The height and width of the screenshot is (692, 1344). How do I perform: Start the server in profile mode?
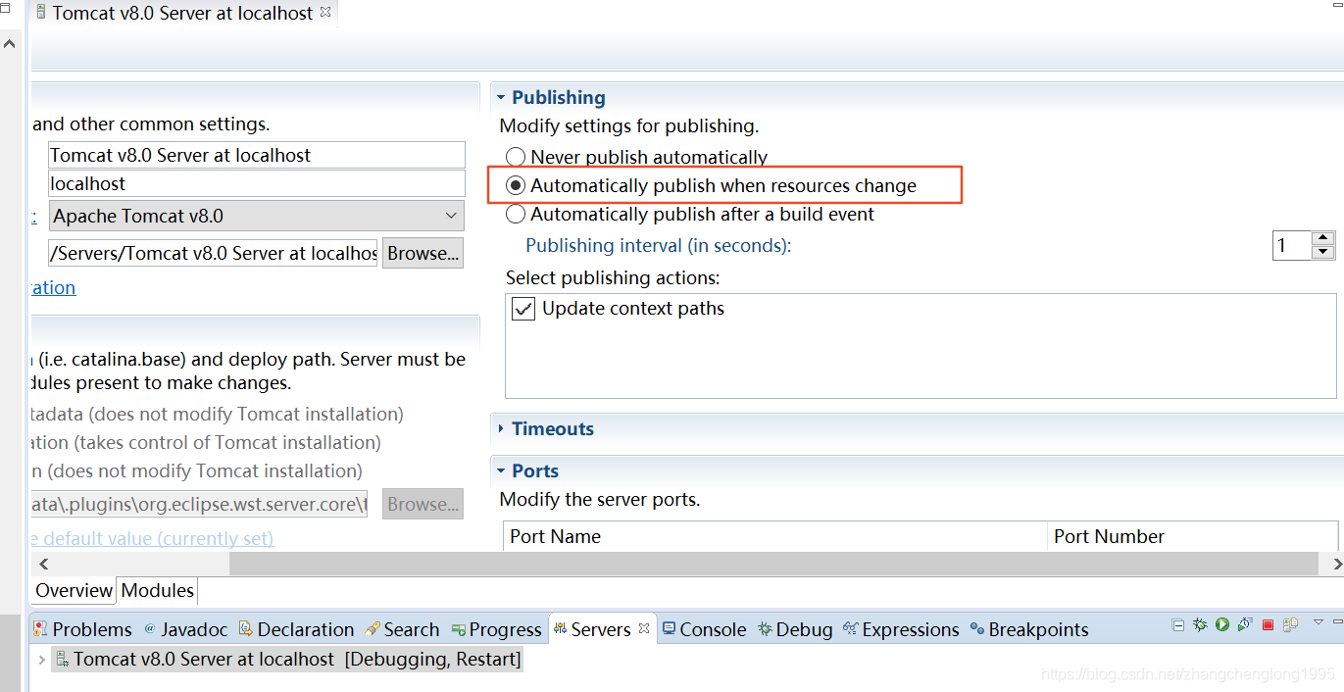[x=1245, y=623]
